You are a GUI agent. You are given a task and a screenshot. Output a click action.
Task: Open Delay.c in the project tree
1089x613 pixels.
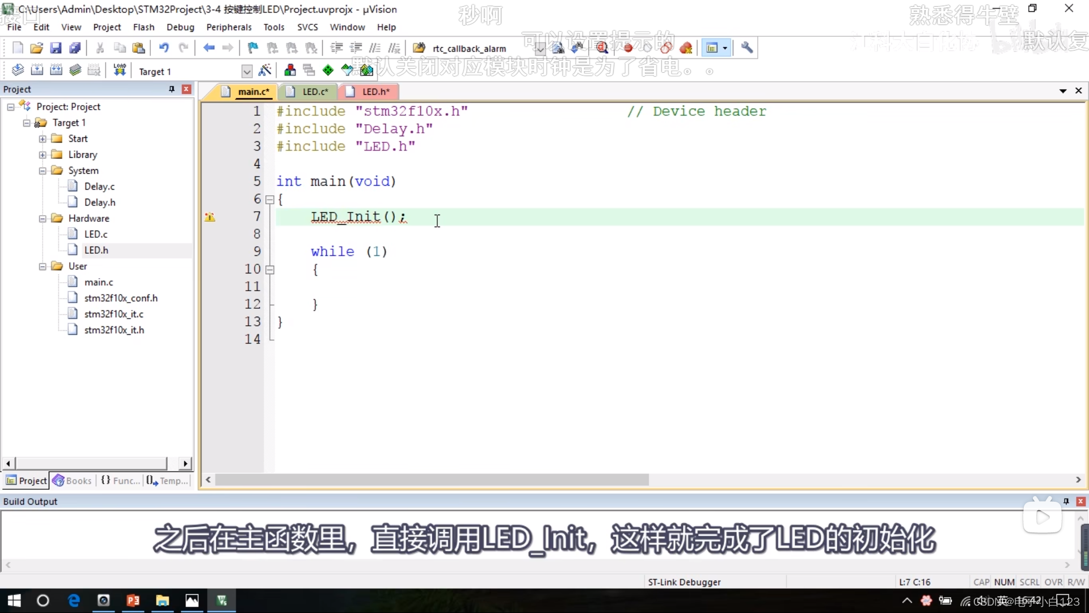99,186
